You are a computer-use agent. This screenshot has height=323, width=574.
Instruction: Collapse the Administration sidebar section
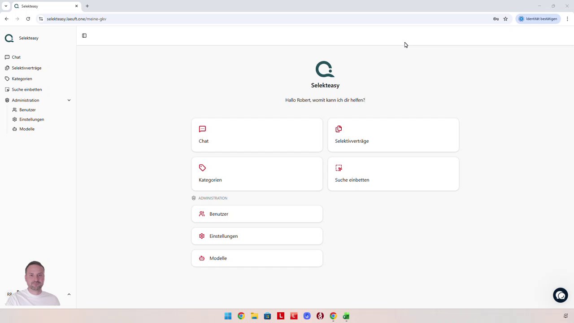pyautogui.click(x=69, y=100)
